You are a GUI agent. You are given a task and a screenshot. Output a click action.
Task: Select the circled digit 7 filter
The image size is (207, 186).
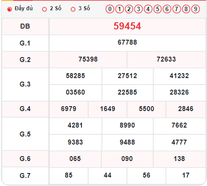176,9
